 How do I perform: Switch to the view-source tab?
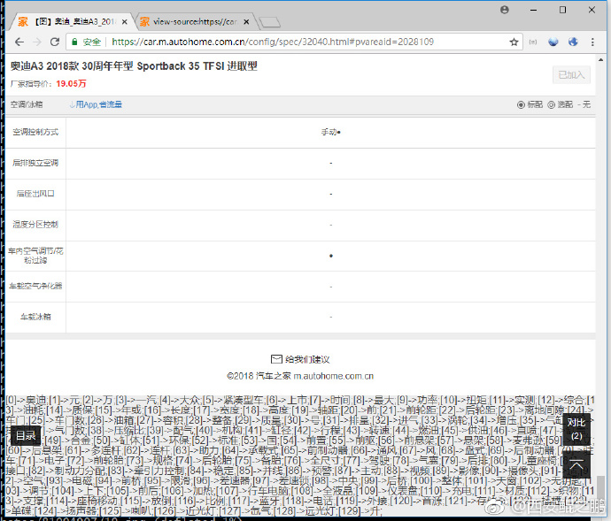[195, 22]
